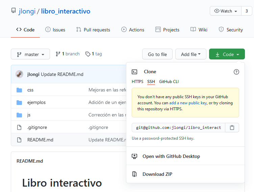Click the SSH clone URL field
The image size is (254, 192).
[178, 128]
